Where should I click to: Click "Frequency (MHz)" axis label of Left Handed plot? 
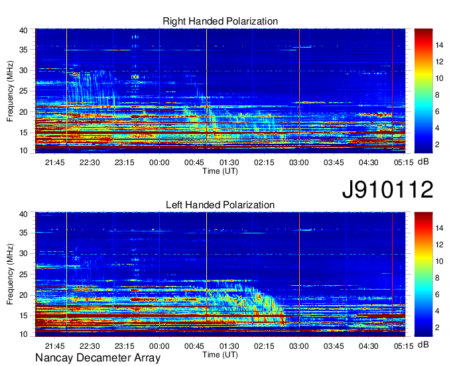click(x=10, y=274)
